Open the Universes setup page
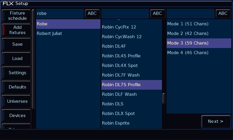This screenshot has height=140, width=233. tap(17, 101)
